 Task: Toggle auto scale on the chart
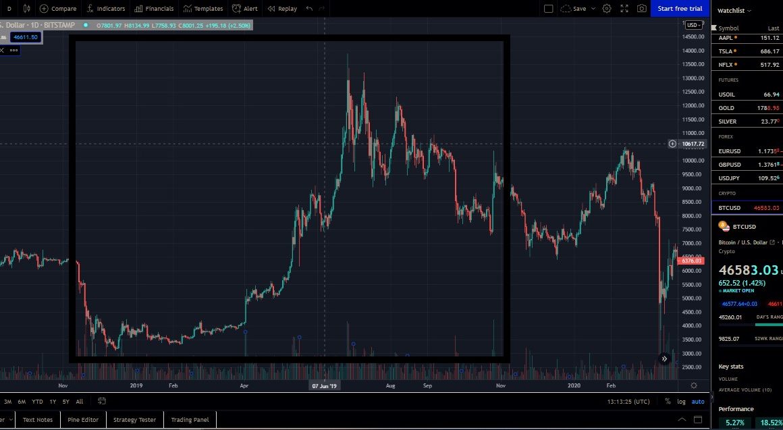[698, 402]
